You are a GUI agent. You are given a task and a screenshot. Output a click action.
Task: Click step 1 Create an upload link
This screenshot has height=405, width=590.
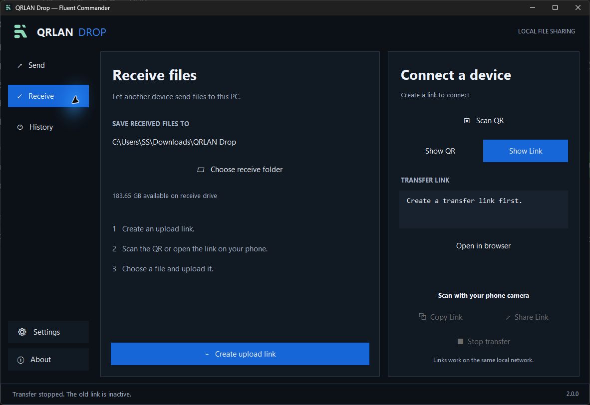154,229
